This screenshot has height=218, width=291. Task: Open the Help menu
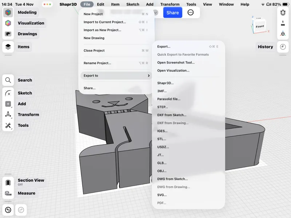pyautogui.click(x=245, y=4)
